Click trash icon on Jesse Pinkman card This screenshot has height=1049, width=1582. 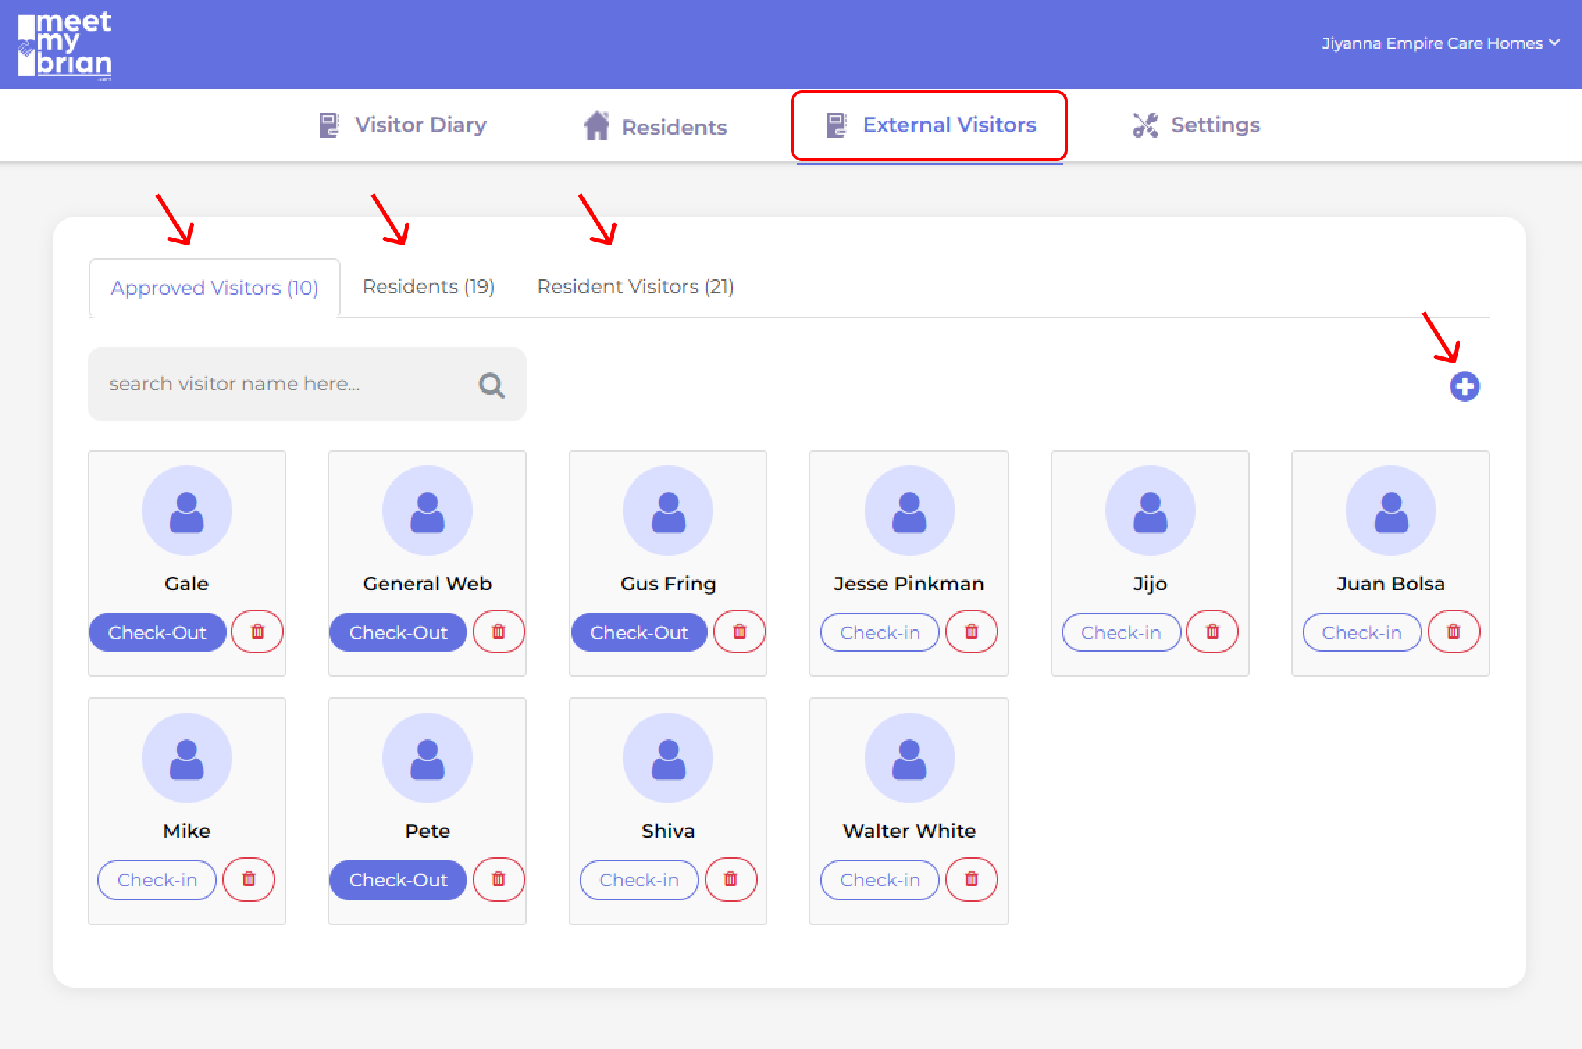pyautogui.click(x=971, y=631)
